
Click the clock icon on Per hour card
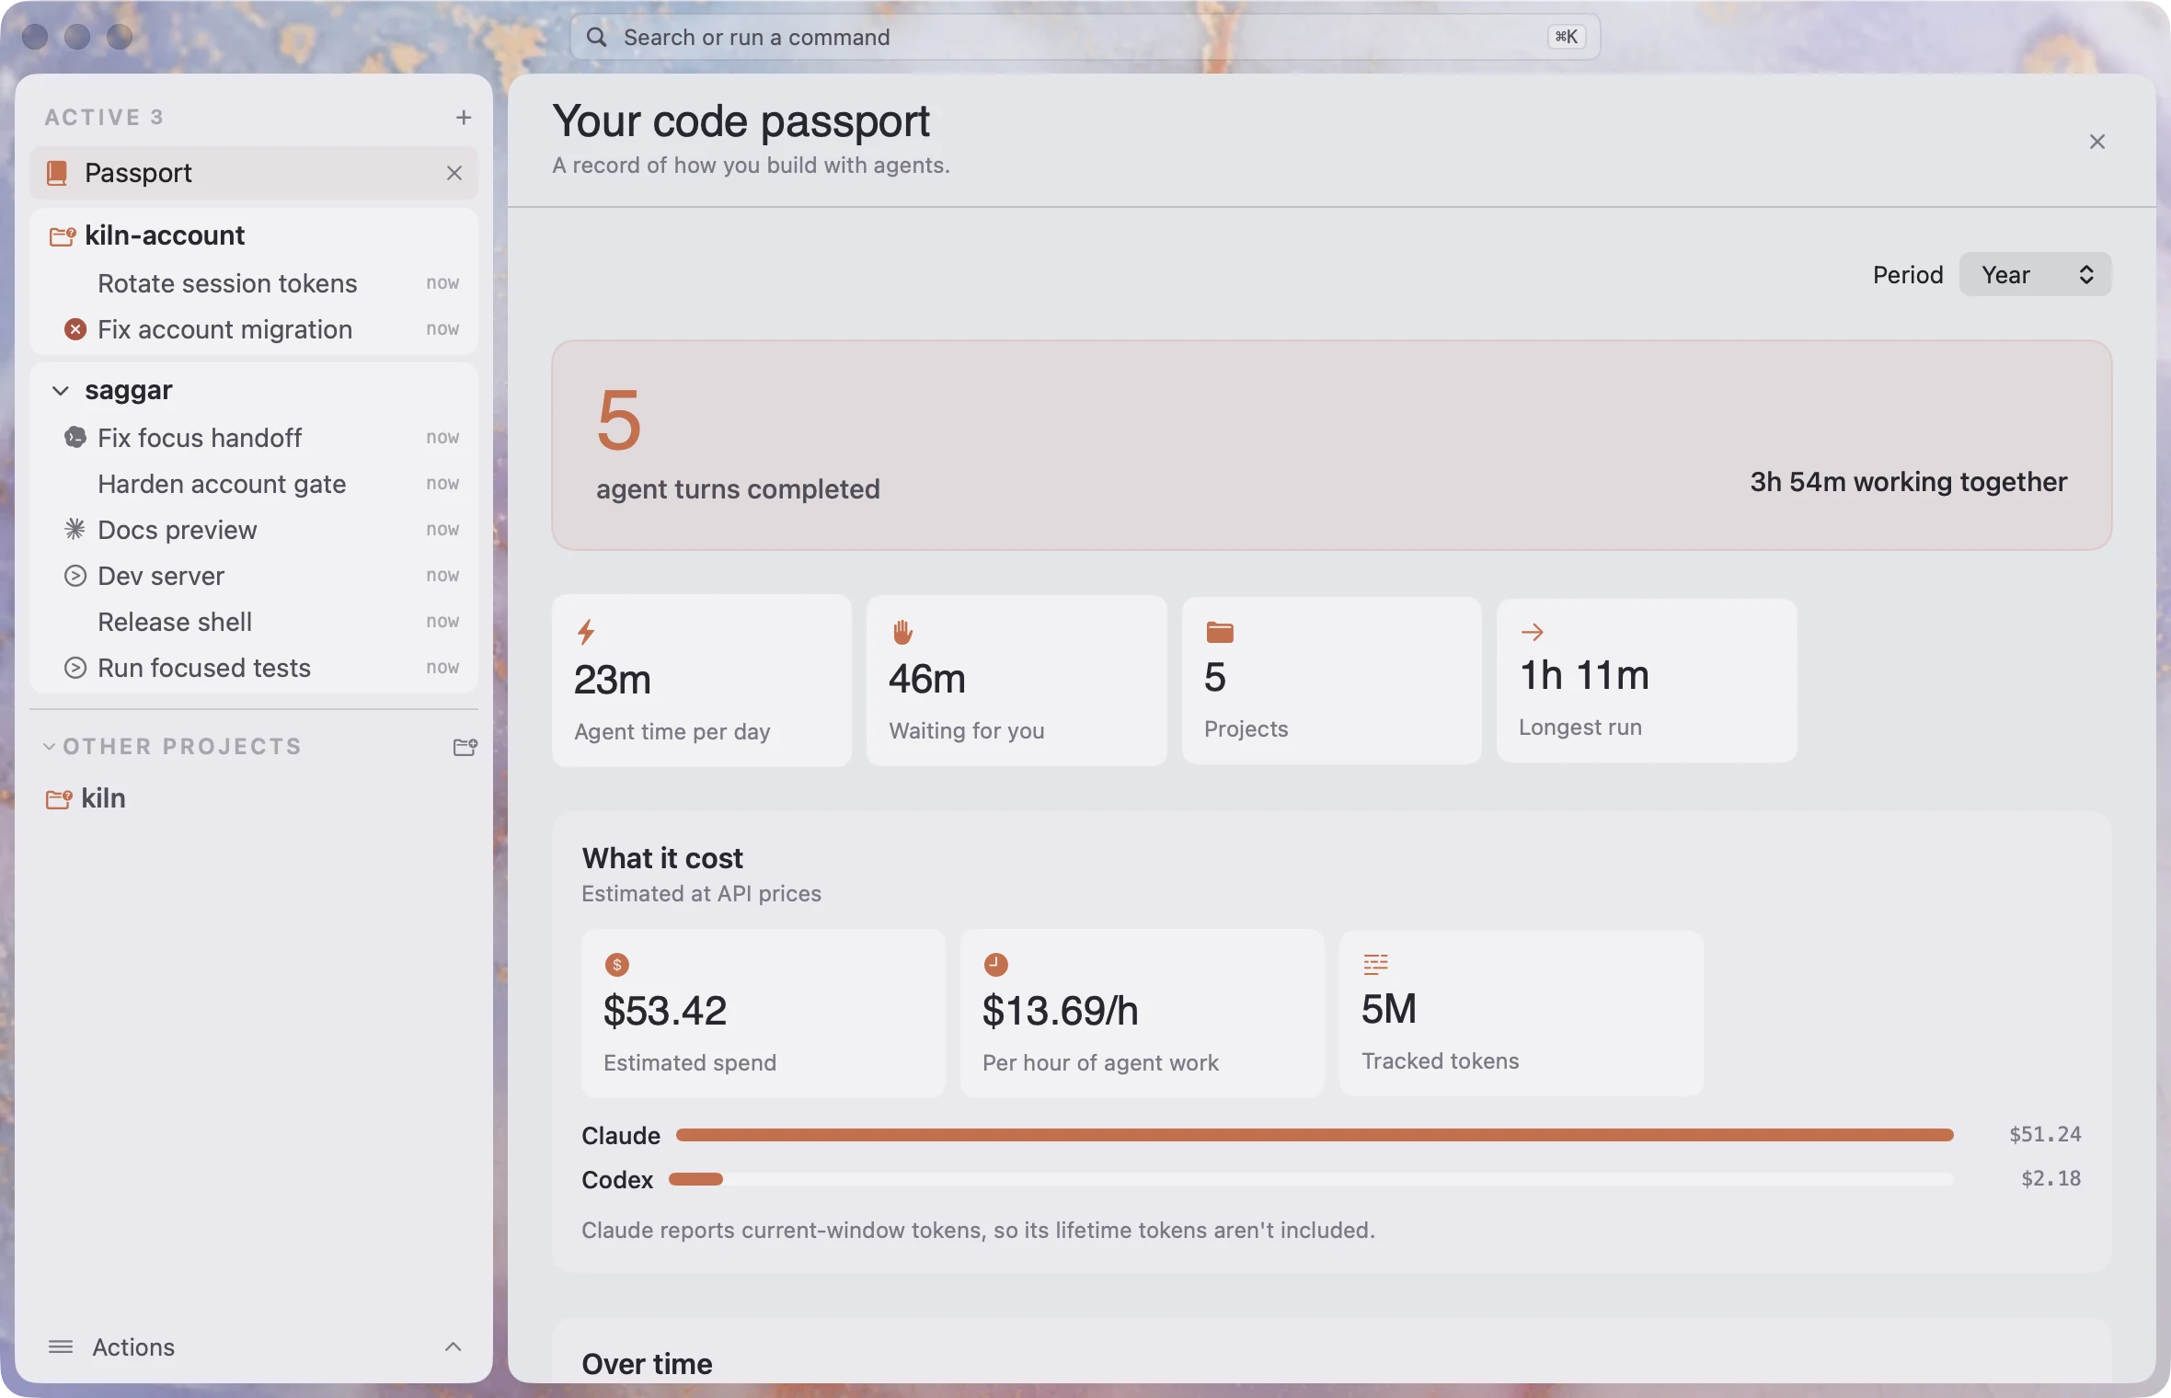pos(996,965)
